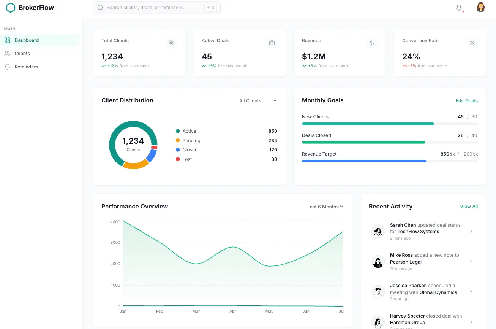Click the Revenue dollar sign icon
The image size is (496, 329).
click(x=372, y=43)
